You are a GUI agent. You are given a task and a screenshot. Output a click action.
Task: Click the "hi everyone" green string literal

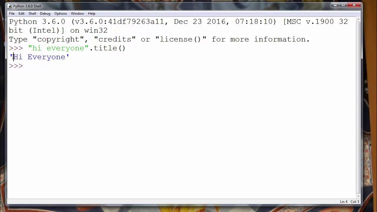58,48
